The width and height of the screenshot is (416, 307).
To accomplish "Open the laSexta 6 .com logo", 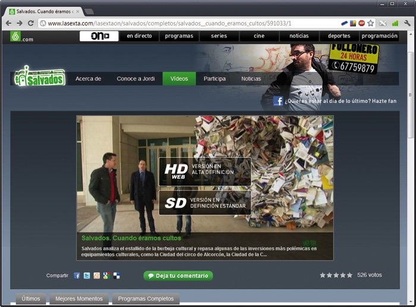I will 22,37.
